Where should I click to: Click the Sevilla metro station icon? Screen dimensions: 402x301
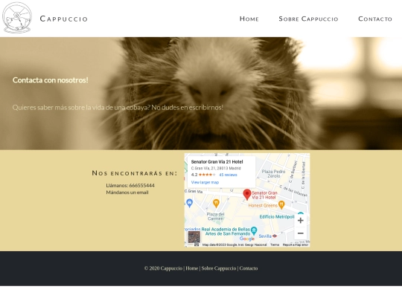275,236
